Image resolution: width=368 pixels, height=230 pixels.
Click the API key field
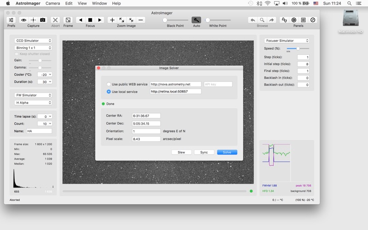tap(218, 84)
